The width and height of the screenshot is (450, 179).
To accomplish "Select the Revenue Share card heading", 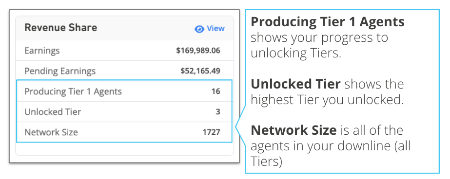I will [x=61, y=28].
